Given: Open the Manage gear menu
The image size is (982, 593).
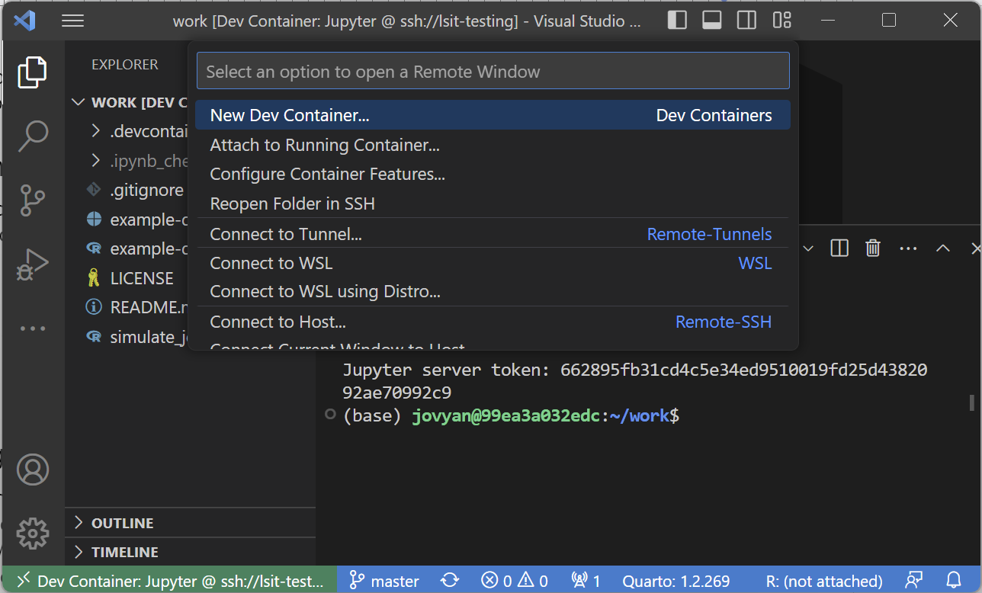Looking at the screenshot, I should (x=32, y=534).
